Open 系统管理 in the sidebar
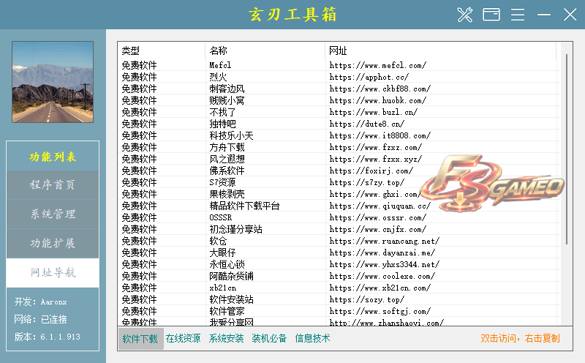Image resolution: width=585 pixels, height=363 pixels. click(x=53, y=214)
